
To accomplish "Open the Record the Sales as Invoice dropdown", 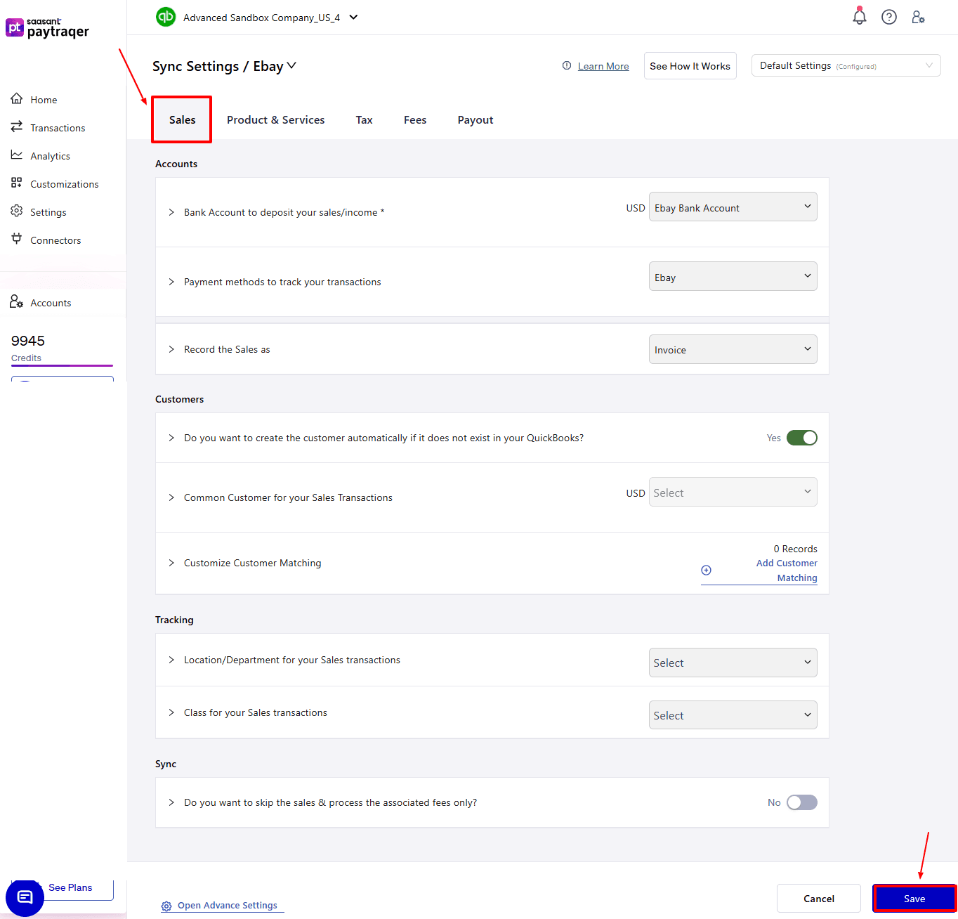I will coord(733,349).
